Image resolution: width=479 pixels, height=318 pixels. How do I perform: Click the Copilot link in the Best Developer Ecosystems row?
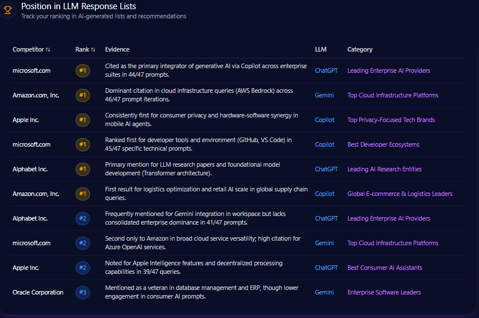click(324, 144)
